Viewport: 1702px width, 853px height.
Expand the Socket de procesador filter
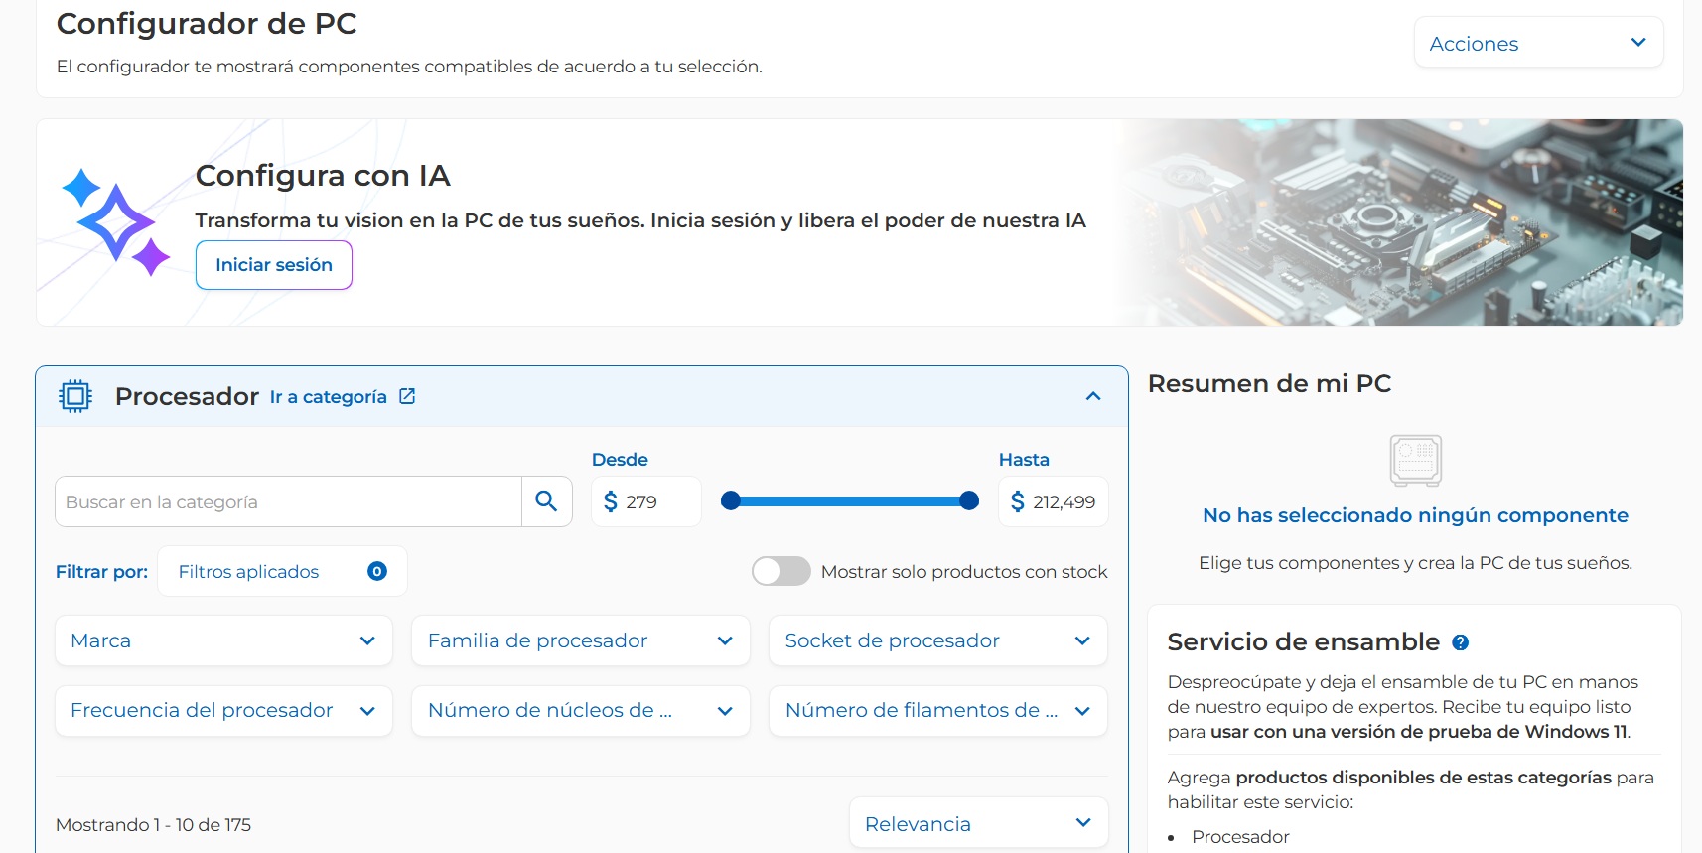[937, 640]
